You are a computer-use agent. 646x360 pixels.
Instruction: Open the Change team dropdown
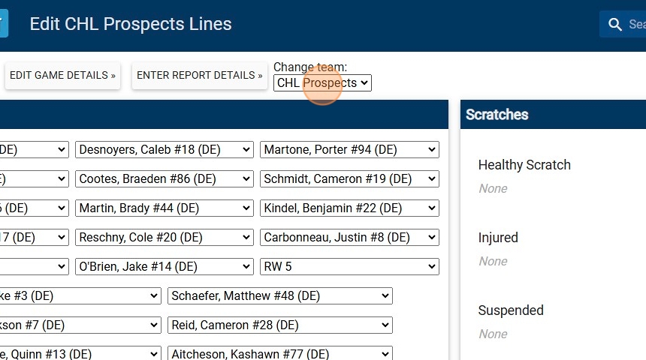[322, 82]
